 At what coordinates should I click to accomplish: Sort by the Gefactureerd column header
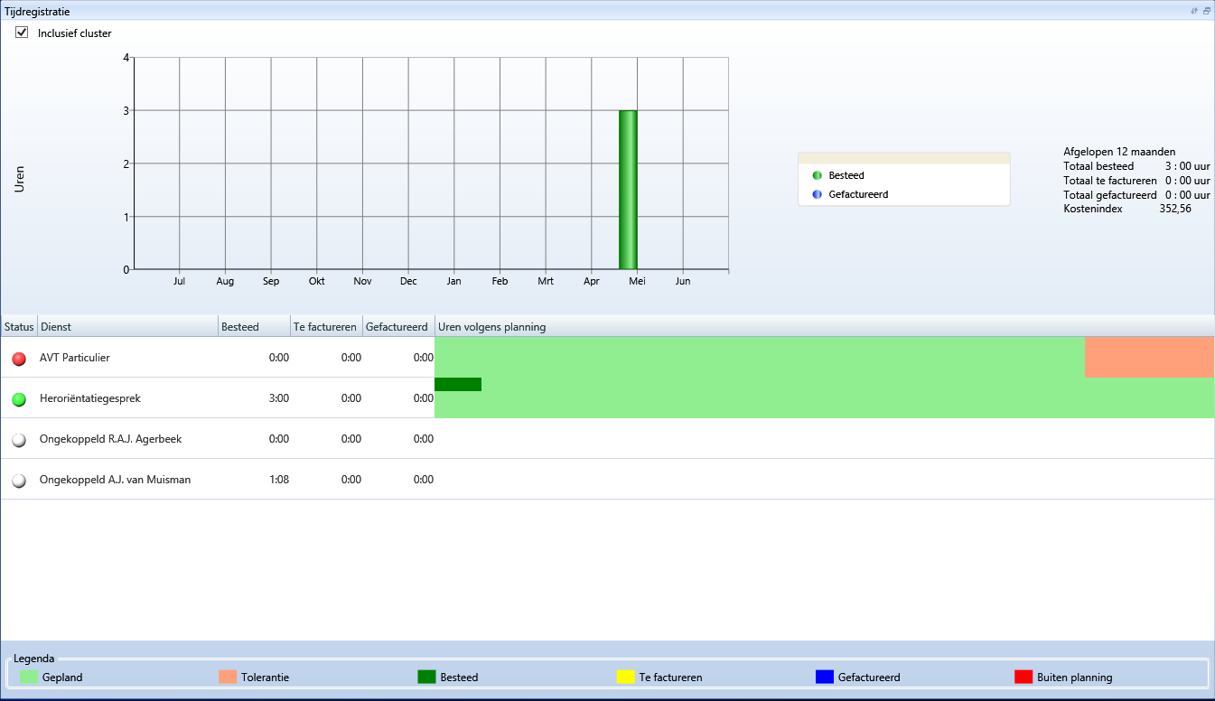coord(398,327)
